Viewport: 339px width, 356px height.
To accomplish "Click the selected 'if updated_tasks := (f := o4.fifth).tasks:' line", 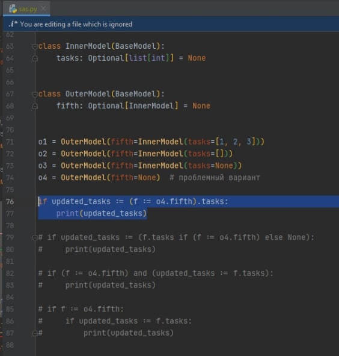I will [x=133, y=202].
